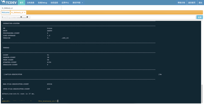The image size is (204, 104).
Task: Click the DEADLOCK-COUNT label
Action: [10, 65]
